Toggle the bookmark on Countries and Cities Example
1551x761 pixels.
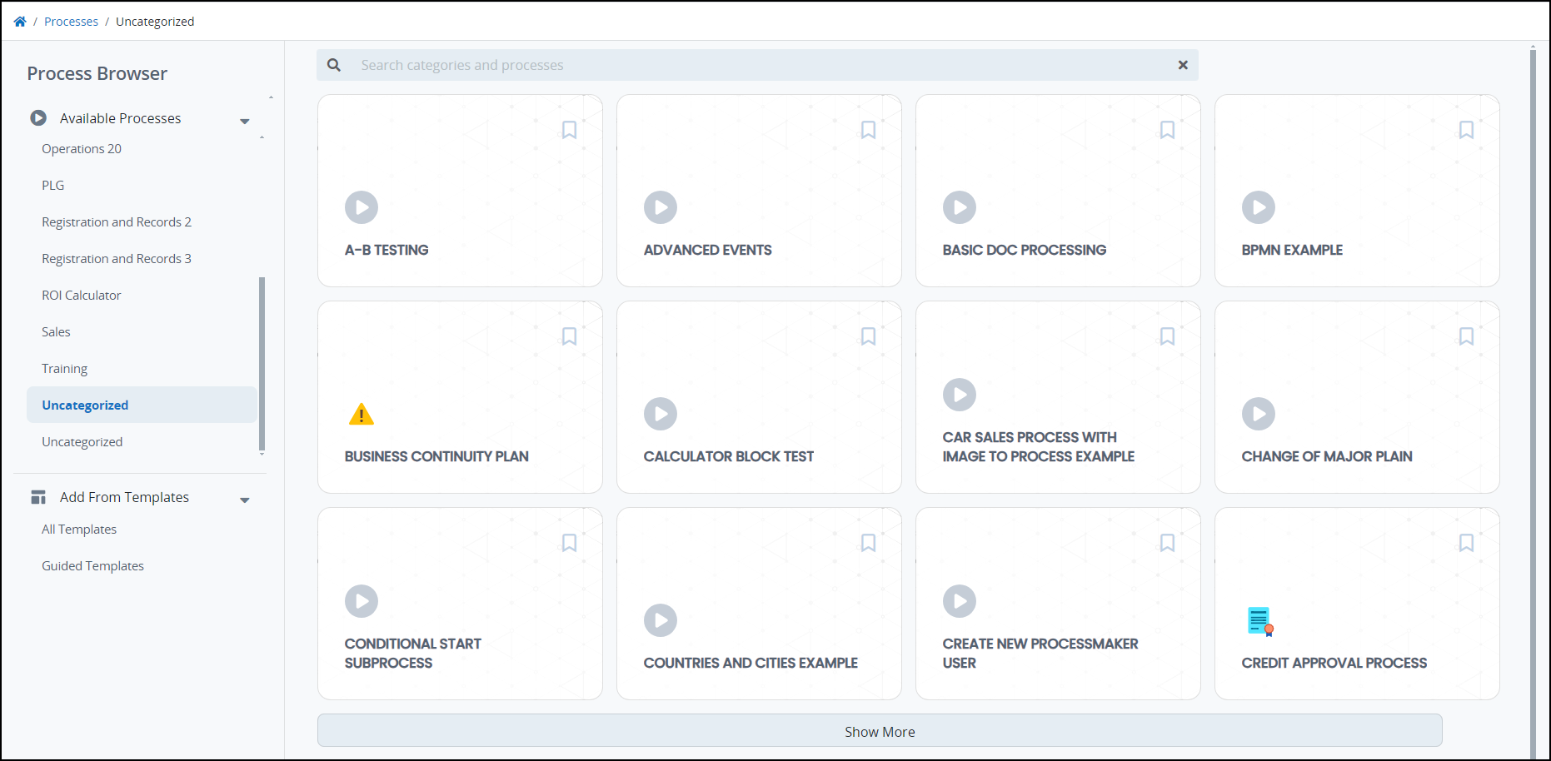(868, 542)
